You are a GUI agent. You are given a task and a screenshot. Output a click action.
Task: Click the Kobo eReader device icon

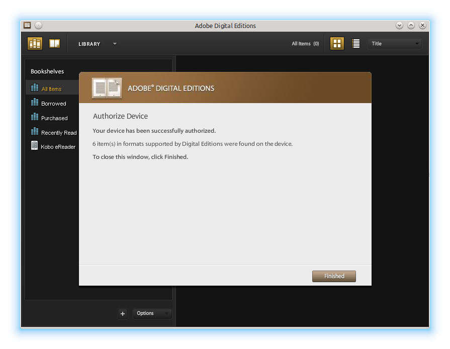(x=35, y=146)
